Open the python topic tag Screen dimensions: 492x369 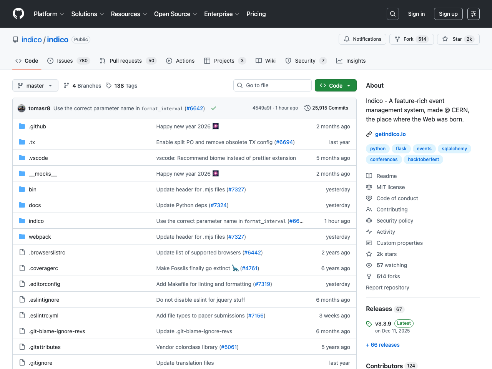pyautogui.click(x=377, y=149)
